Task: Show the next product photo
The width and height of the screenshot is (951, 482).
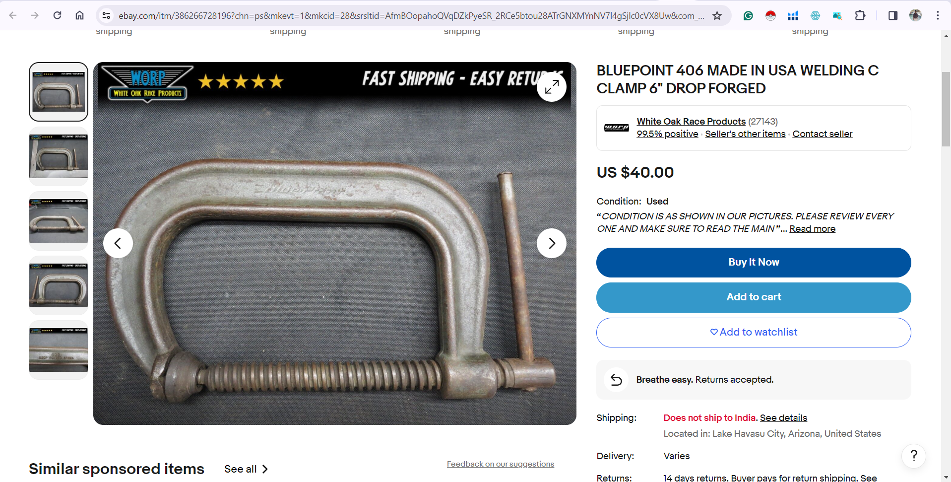Action: (552, 243)
